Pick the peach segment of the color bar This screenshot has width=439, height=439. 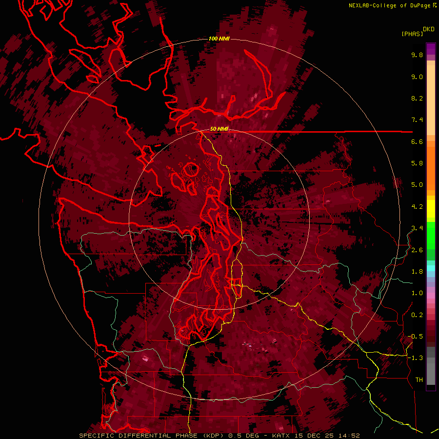coord(431,101)
